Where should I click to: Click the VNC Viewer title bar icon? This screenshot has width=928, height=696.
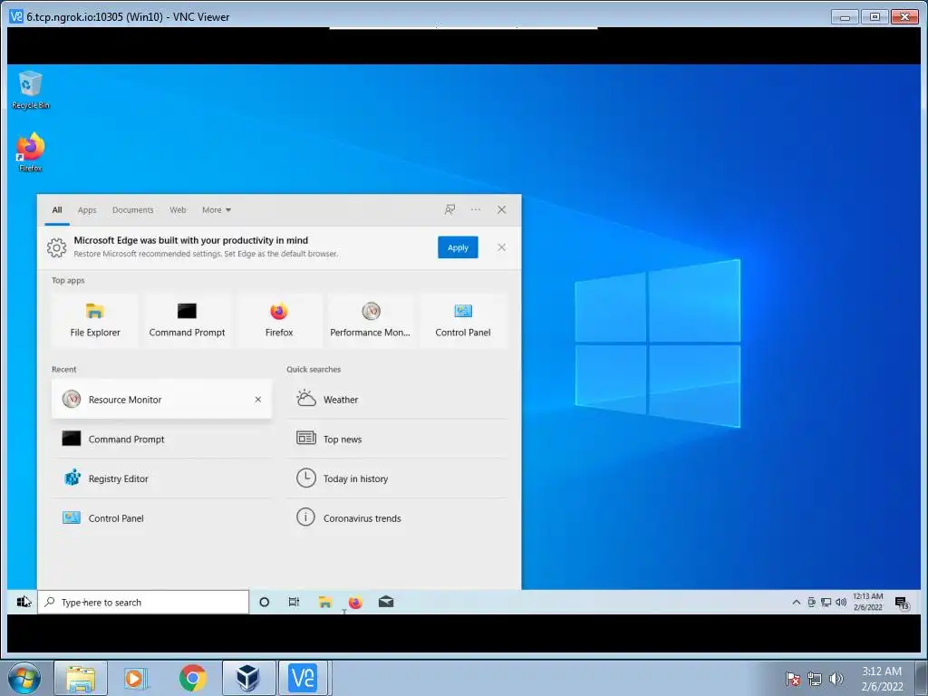tap(16, 16)
